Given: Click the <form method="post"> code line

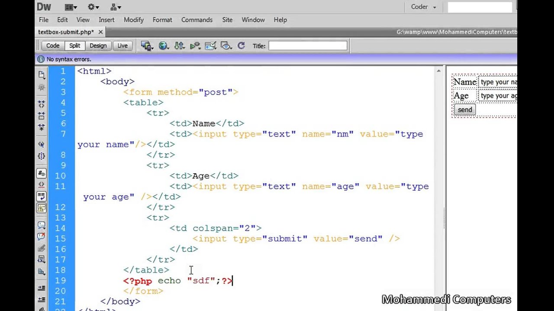Looking at the screenshot, I should (x=181, y=92).
